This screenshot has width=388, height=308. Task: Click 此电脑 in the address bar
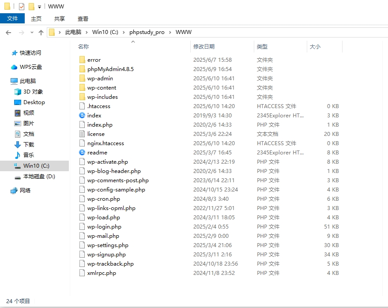[x=73, y=32]
